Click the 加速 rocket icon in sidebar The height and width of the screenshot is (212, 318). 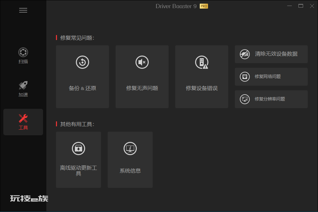pyautogui.click(x=23, y=85)
